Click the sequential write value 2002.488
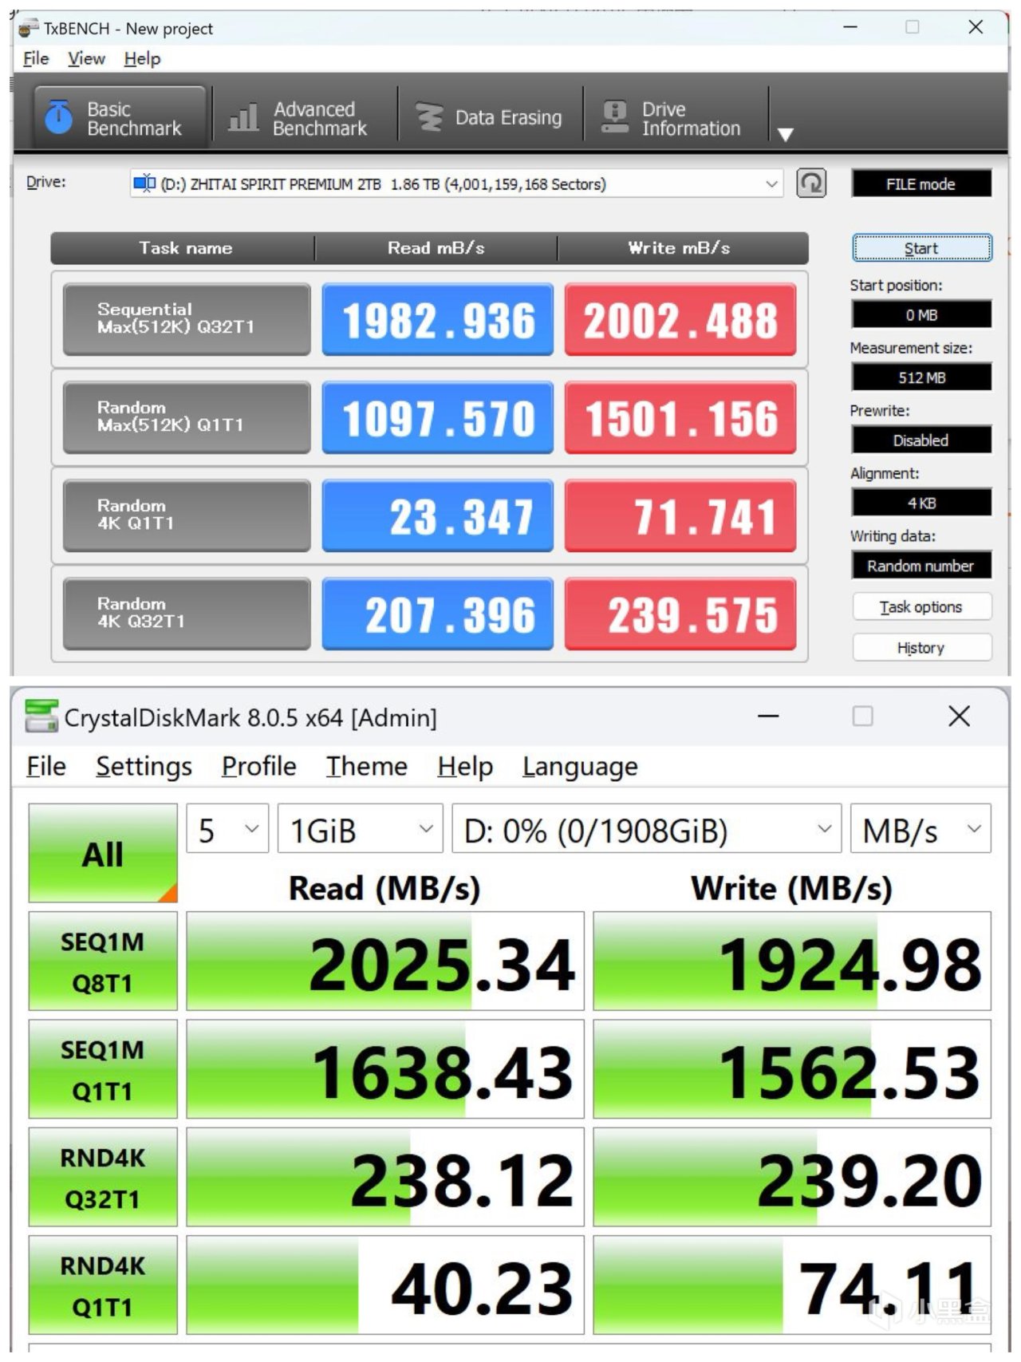Viewport: 1021px width, 1362px height. (x=680, y=319)
